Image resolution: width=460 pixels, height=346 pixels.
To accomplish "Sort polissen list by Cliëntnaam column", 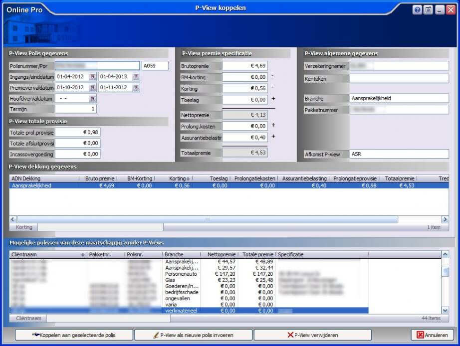I will 48,255.
